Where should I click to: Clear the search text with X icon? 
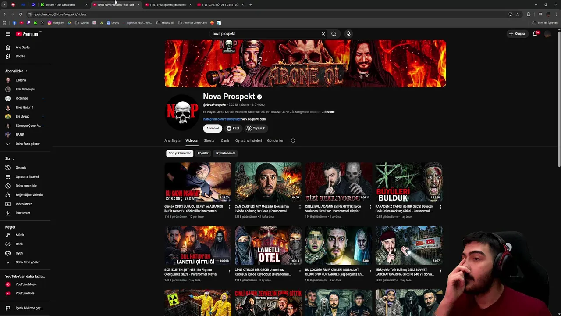323,34
